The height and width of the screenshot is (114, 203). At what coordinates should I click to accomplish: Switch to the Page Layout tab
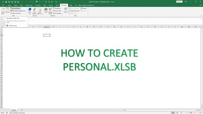29,5
